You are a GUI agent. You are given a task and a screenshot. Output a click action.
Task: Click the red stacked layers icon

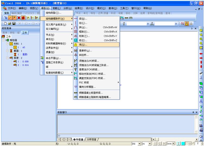23,18
